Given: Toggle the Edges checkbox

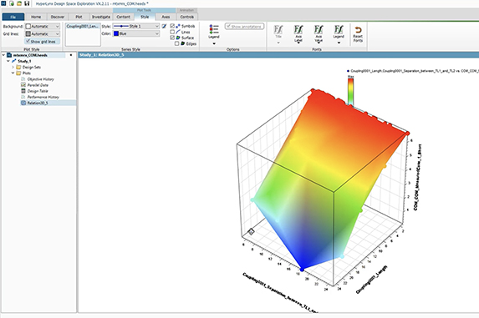Looking at the screenshot, I should (177, 43).
